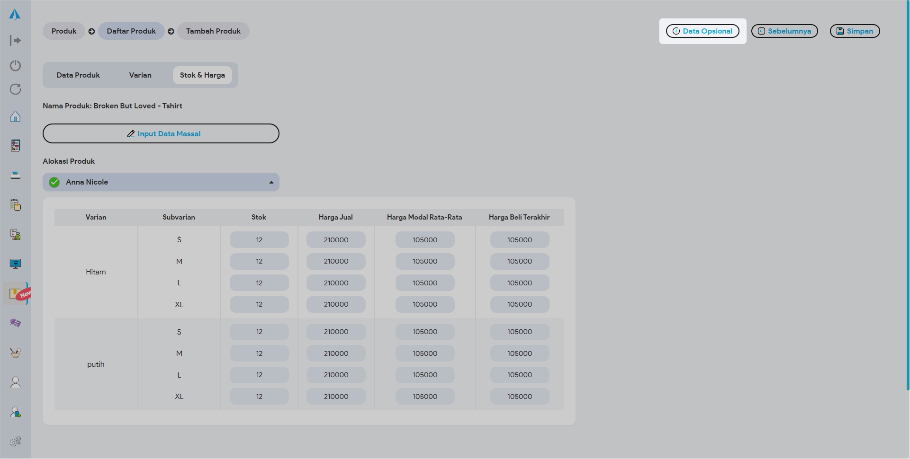Click the Data Opsional button

pos(703,31)
